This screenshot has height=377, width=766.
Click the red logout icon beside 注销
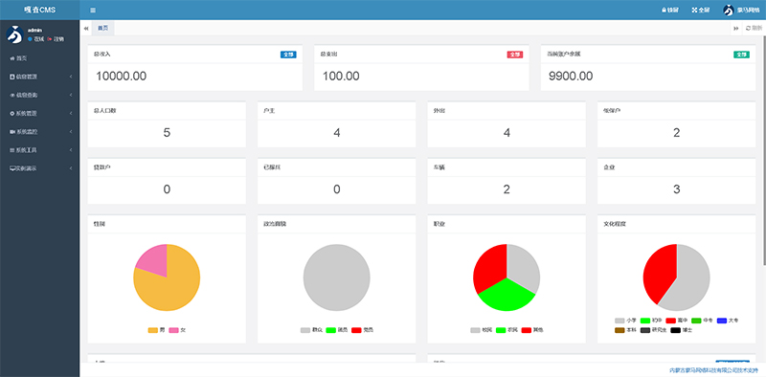(x=50, y=39)
